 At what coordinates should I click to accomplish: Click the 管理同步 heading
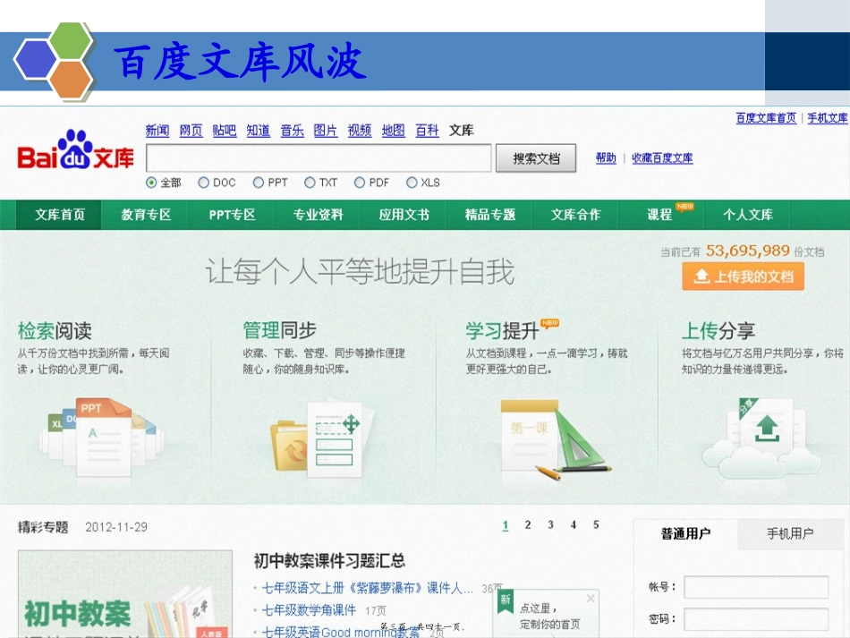click(x=279, y=330)
